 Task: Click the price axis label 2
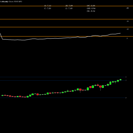(x=126, y=98)
